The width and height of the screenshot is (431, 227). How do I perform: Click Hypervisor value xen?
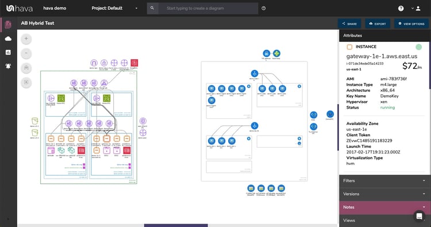(384, 102)
